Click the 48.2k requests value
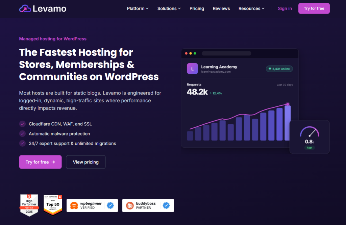Screen dimensions: 346x225 pos(197,92)
